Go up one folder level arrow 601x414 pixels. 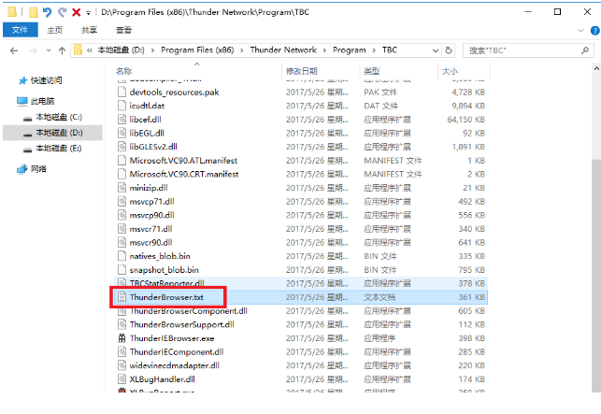coord(62,50)
